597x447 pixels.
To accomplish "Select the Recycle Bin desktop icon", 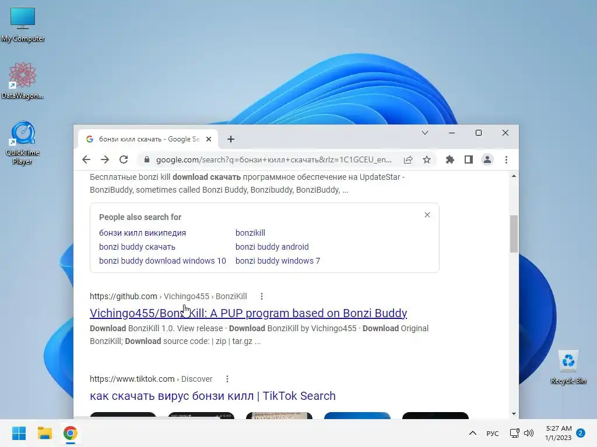I will pyautogui.click(x=568, y=367).
